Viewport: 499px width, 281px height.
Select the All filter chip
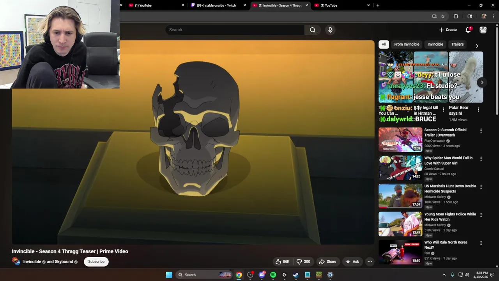[x=384, y=44]
